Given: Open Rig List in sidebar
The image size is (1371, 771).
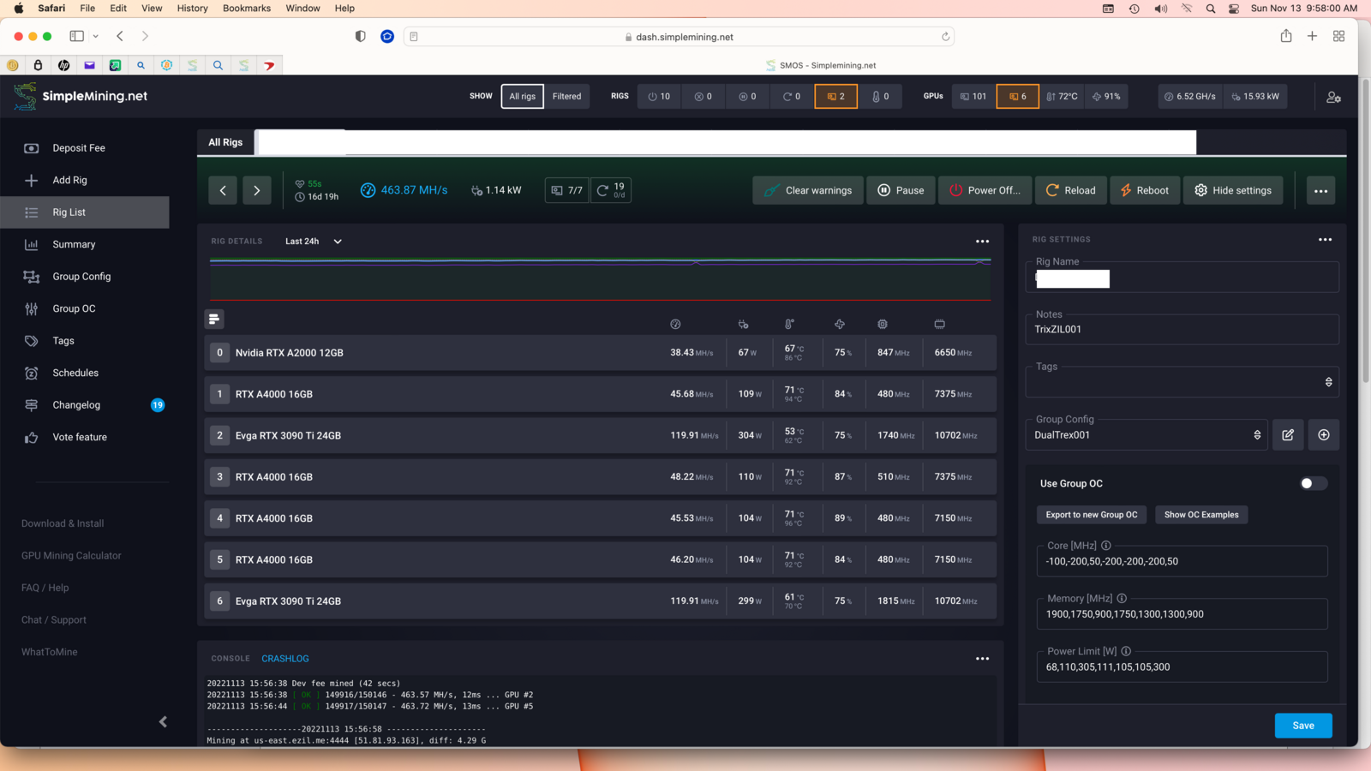Looking at the screenshot, I should 85,212.
